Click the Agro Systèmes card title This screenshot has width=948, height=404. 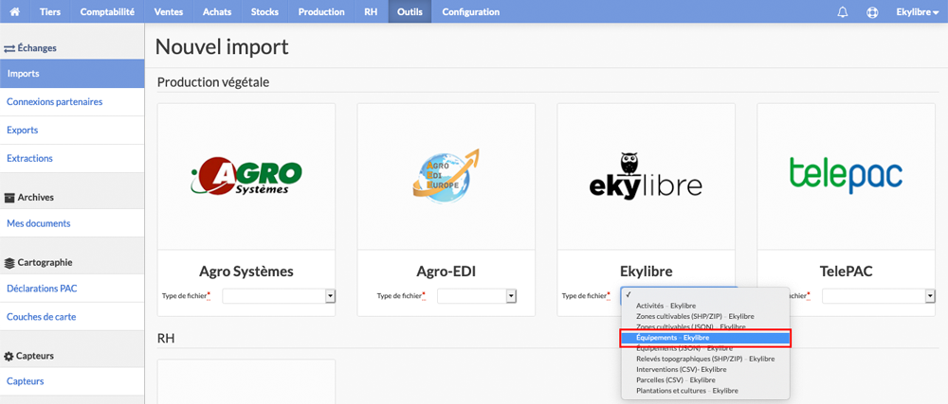coord(246,272)
